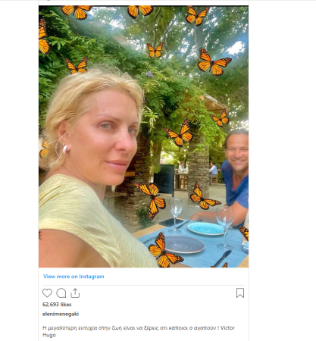Open the View more on Instagram link

(x=74, y=277)
